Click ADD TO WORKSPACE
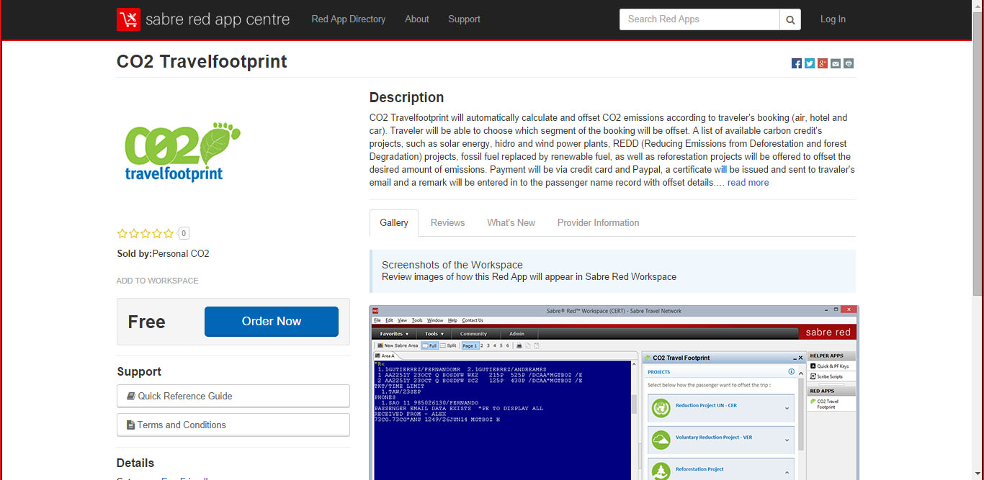This screenshot has height=480, width=984. (158, 281)
